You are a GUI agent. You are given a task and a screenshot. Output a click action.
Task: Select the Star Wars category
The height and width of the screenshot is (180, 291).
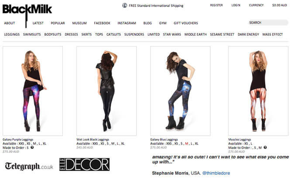click(172, 34)
